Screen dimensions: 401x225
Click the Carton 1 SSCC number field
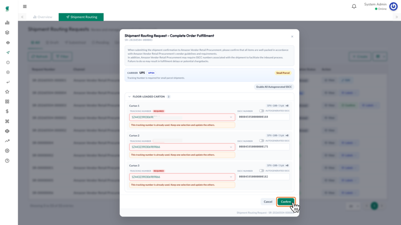(263, 117)
